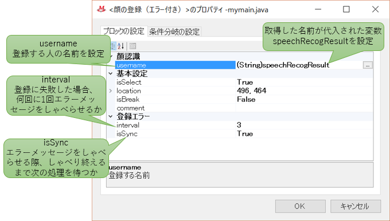Select the isSync property name
This screenshot has width=390, height=221.
pyautogui.click(x=127, y=134)
